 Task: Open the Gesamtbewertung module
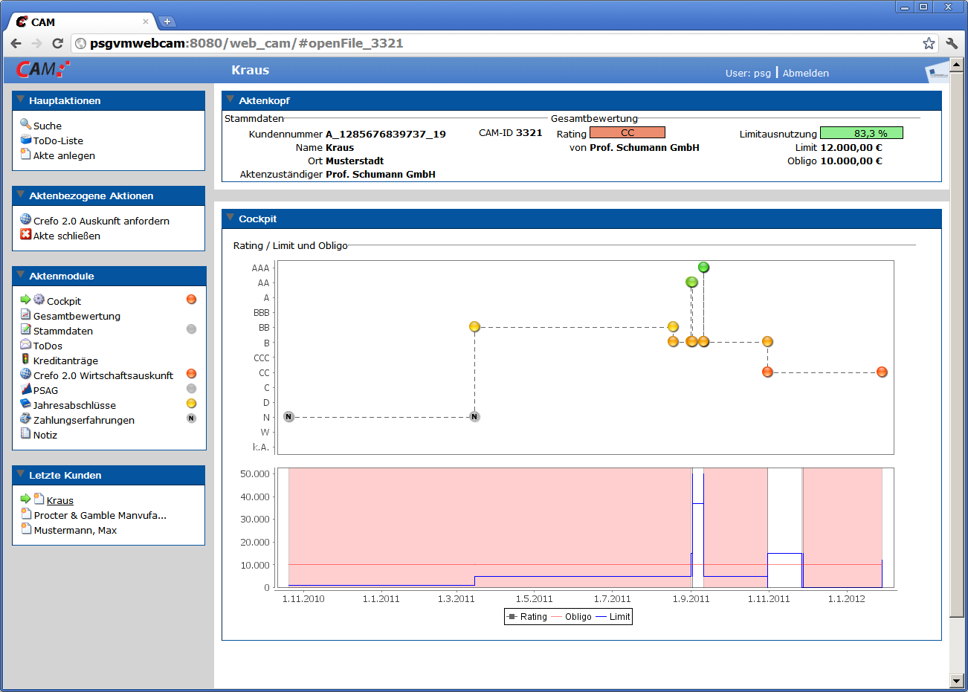point(77,316)
